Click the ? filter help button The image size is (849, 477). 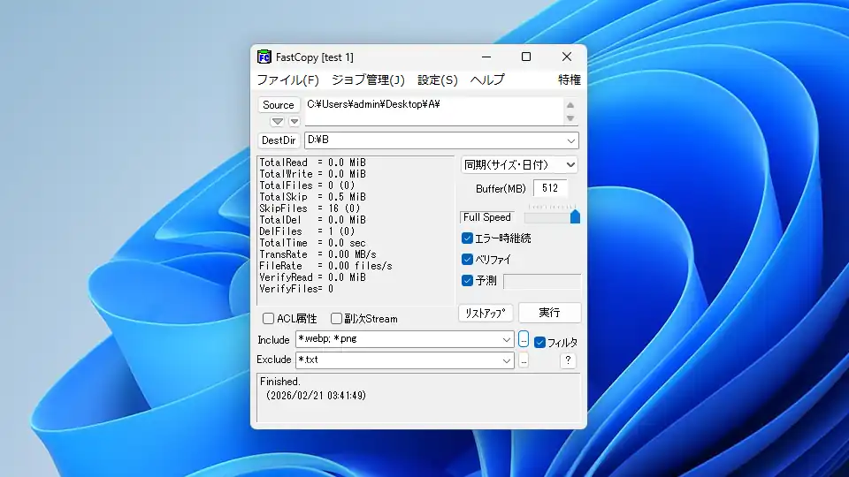[x=568, y=360]
